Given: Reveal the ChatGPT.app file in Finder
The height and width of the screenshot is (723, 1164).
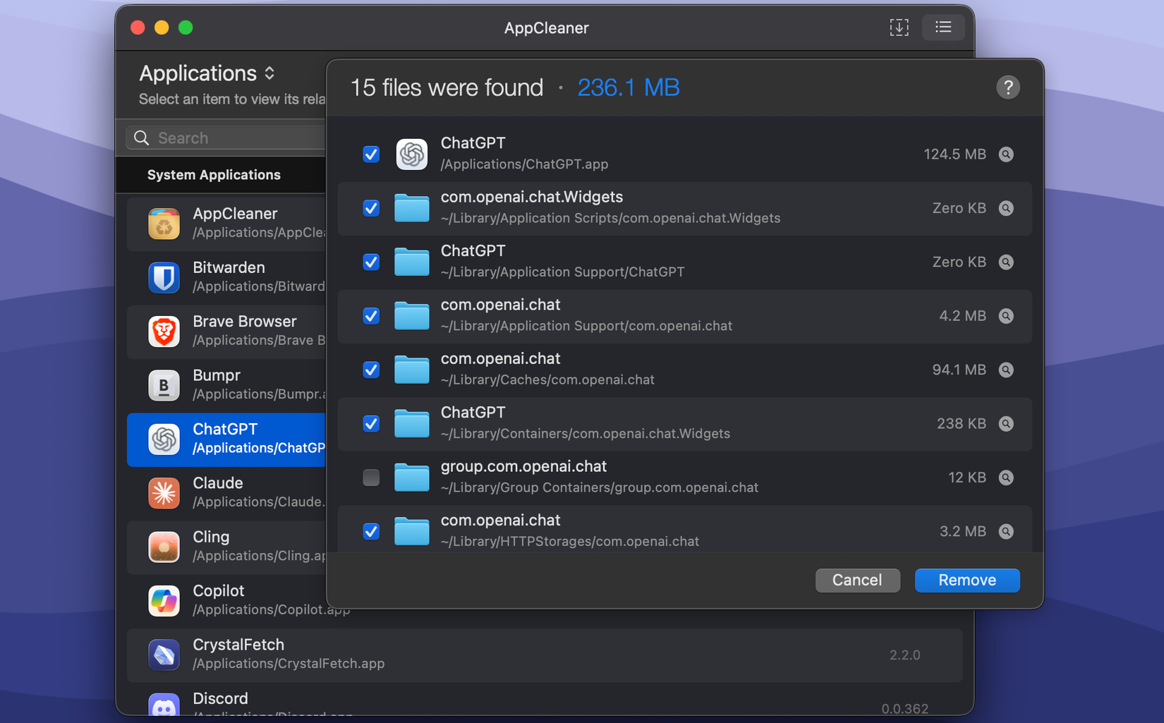Looking at the screenshot, I should click(x=1006, y=154).
